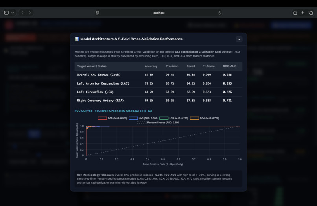Select the Accuracy column header
317x206 pixels.
tap(151, 66)
